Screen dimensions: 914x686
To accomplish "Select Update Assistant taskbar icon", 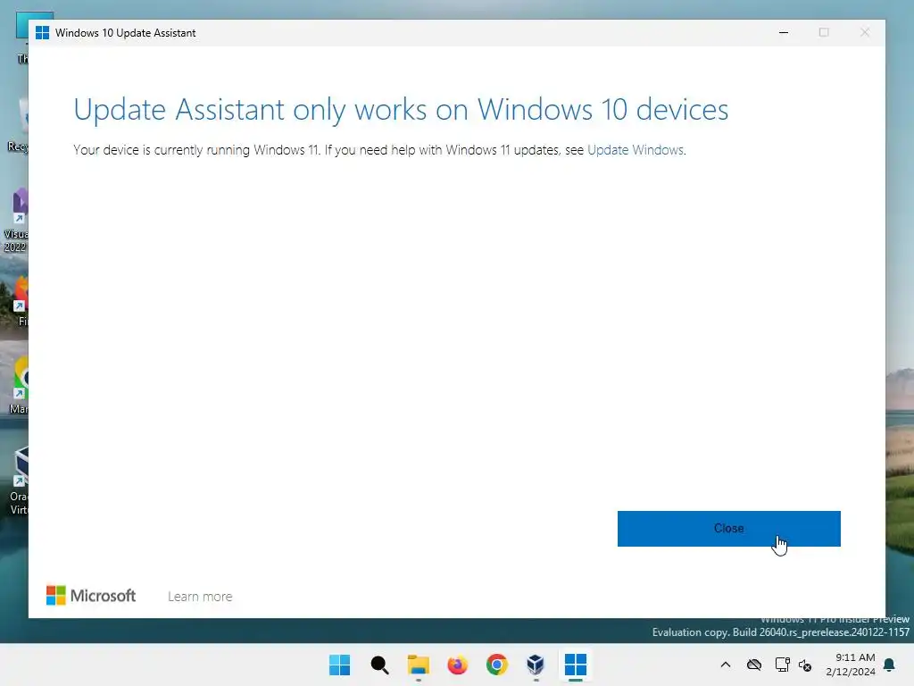I will click(576, 665).
